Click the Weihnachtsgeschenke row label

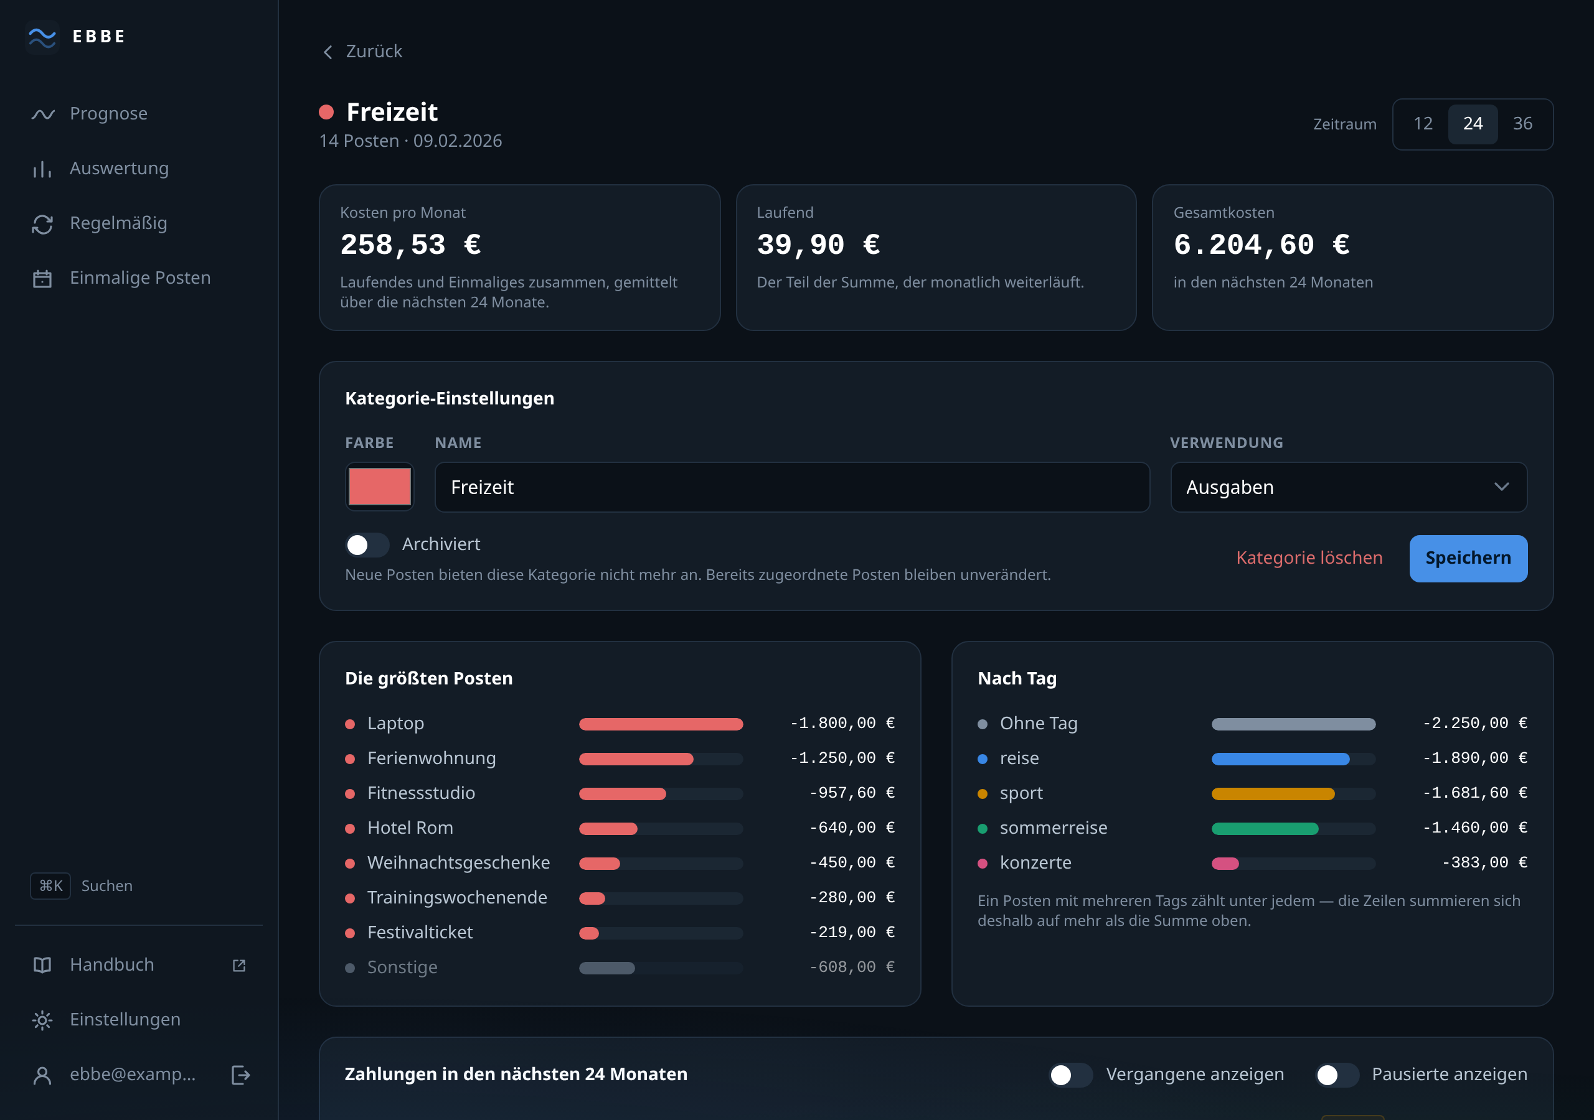pyautogui.click(x=458, y=862)
